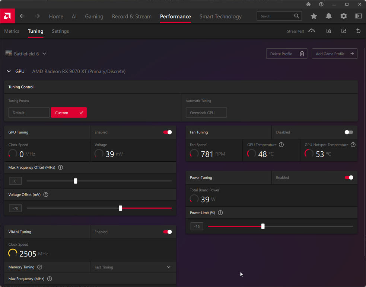Click the Add Game Profile button
The height and width of the screenshot is (287, 366).
[334, 54]
